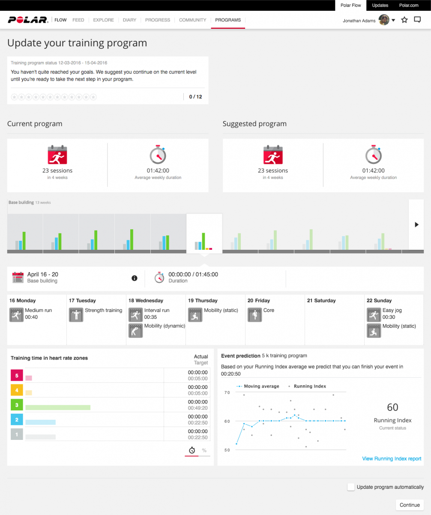Screen dimensions: 431x515
Task: Open Monday's Medium run session icon
Action: pos(16,315)
